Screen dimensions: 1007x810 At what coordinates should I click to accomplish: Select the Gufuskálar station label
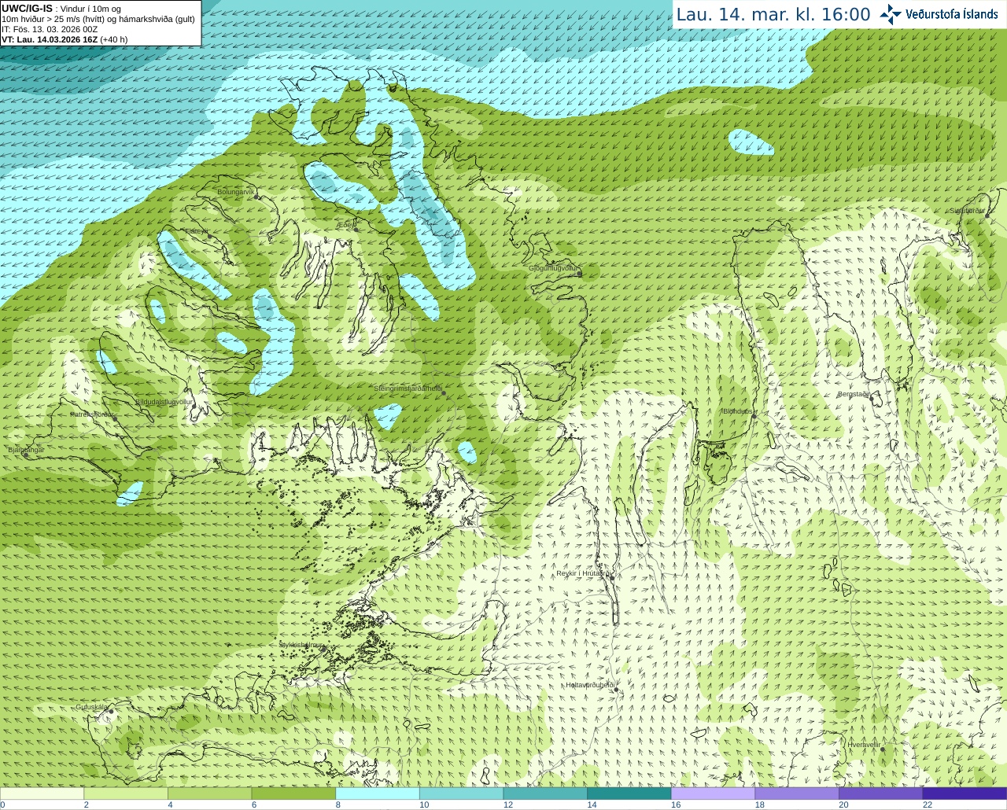tap(91, 707)
